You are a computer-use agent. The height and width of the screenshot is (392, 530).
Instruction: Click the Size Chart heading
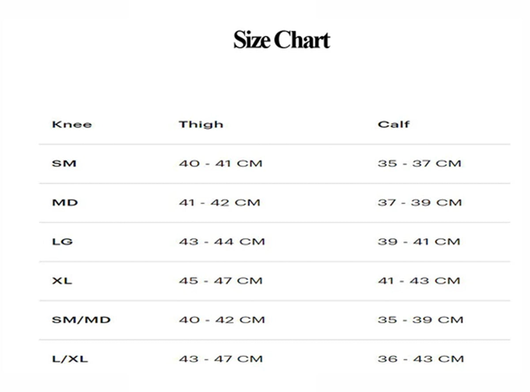281,40
